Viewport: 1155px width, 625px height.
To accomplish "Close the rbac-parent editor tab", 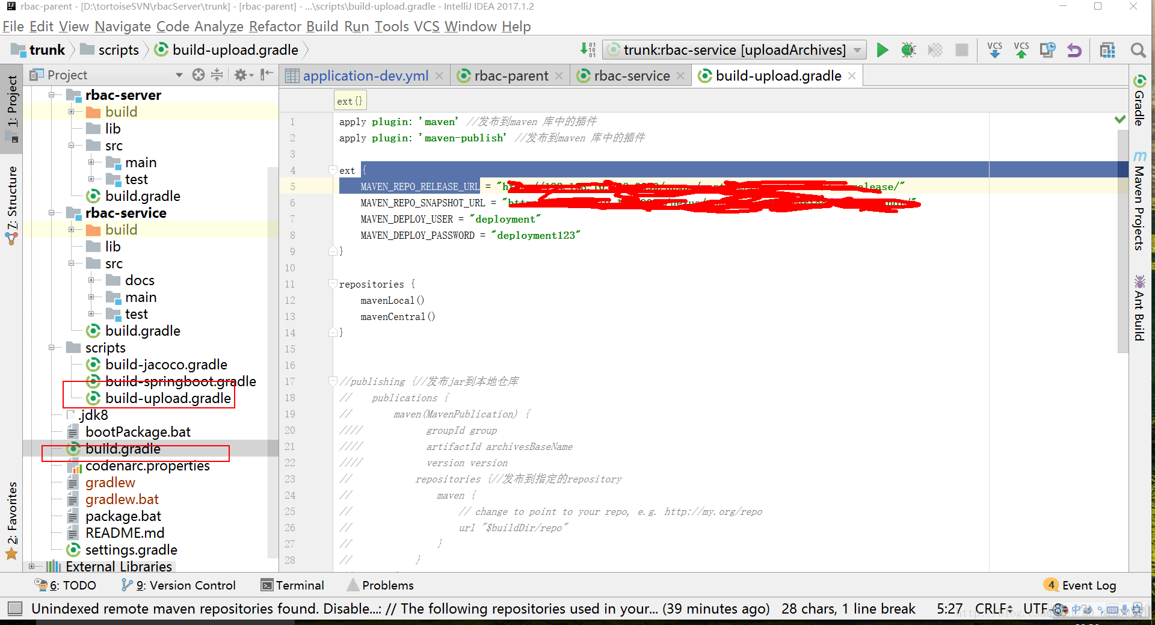I will [x=559, y=76].
